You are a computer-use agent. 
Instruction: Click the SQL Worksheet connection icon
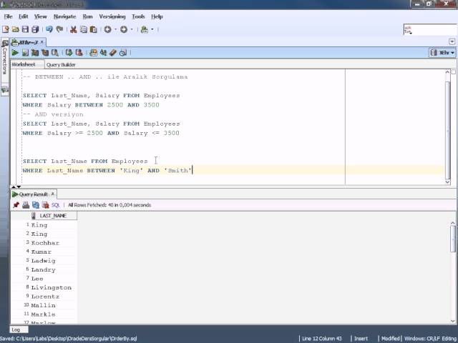point(145,29)
